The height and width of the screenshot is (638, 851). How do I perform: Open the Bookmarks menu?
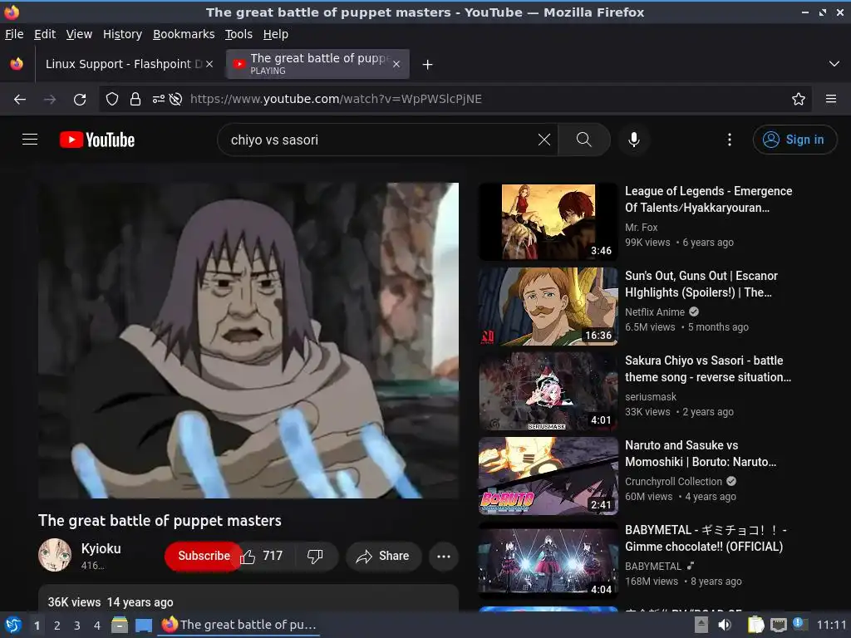184,34
